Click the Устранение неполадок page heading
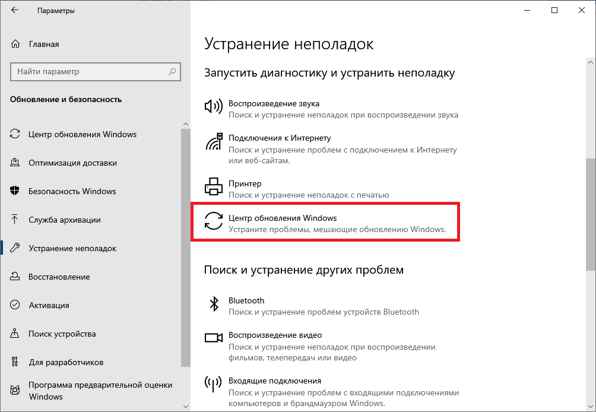This screenshot has width=596, height=412. (x=289, y=44)
